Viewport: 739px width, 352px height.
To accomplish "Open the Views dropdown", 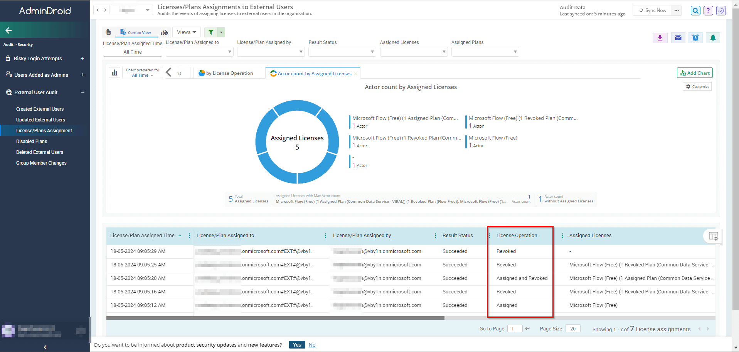I will point(187,32).
